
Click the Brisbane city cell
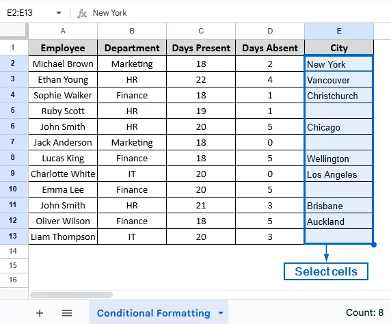(338, 205)
